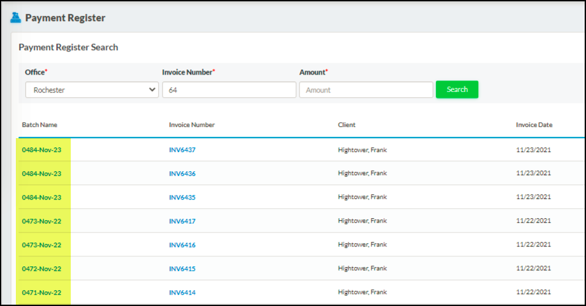Click the Invoice Number column header

(192, 125)
